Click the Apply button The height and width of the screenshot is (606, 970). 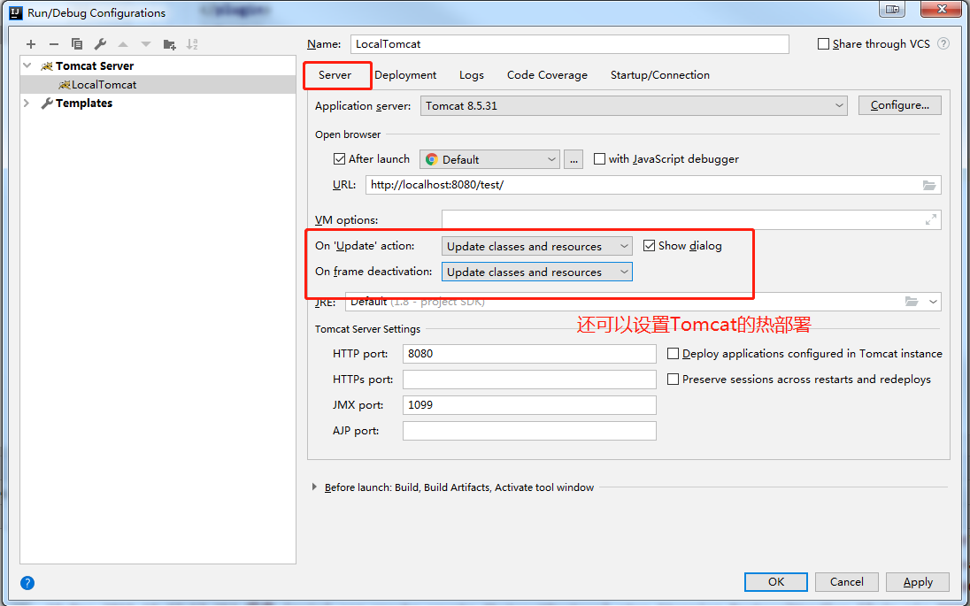pyautogui.click(x=918, y=582)
